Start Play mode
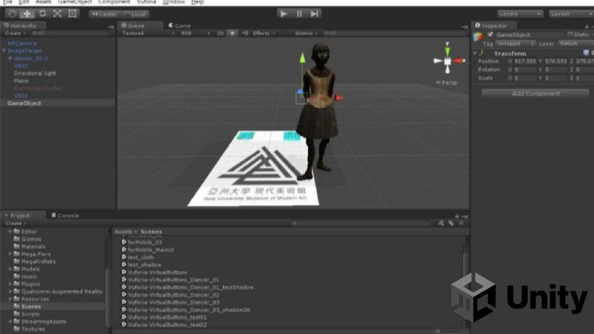Screen dimensions: 594x334 284,14
